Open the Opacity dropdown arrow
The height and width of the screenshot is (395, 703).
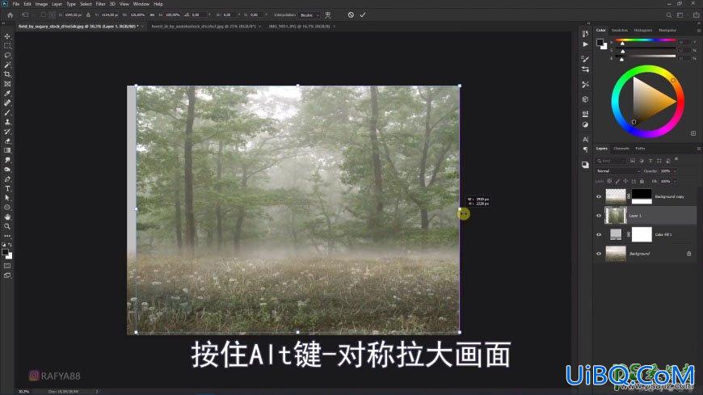[x=674, y=170]
